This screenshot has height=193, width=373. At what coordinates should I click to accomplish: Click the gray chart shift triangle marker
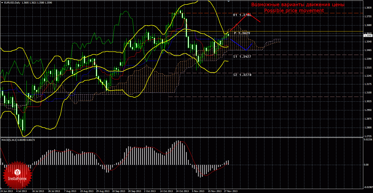pos(228,1)
